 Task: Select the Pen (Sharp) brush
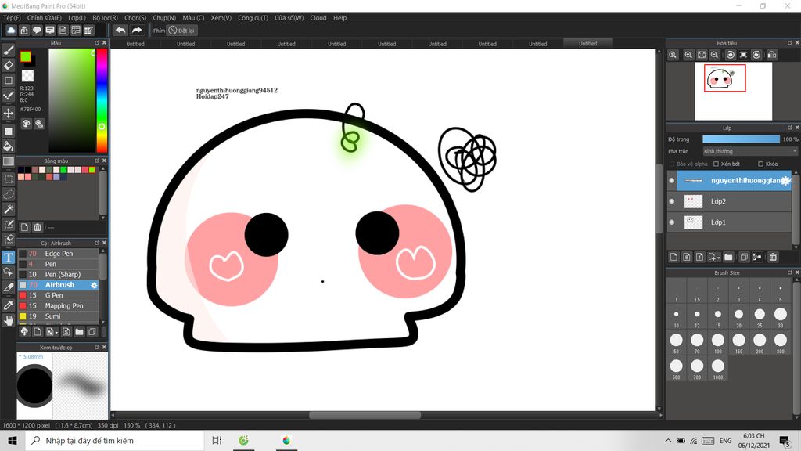coord(59,275)
